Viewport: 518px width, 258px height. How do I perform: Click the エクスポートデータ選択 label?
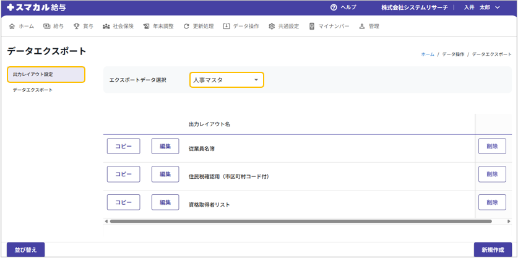coord(137,80)
